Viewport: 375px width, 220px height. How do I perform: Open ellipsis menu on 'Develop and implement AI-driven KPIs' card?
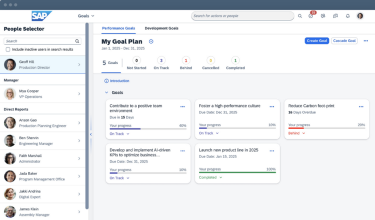[182, 151]
